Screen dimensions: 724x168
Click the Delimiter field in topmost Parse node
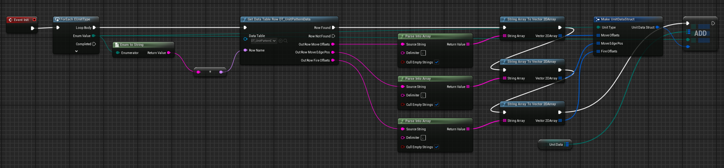click(423, 53)
